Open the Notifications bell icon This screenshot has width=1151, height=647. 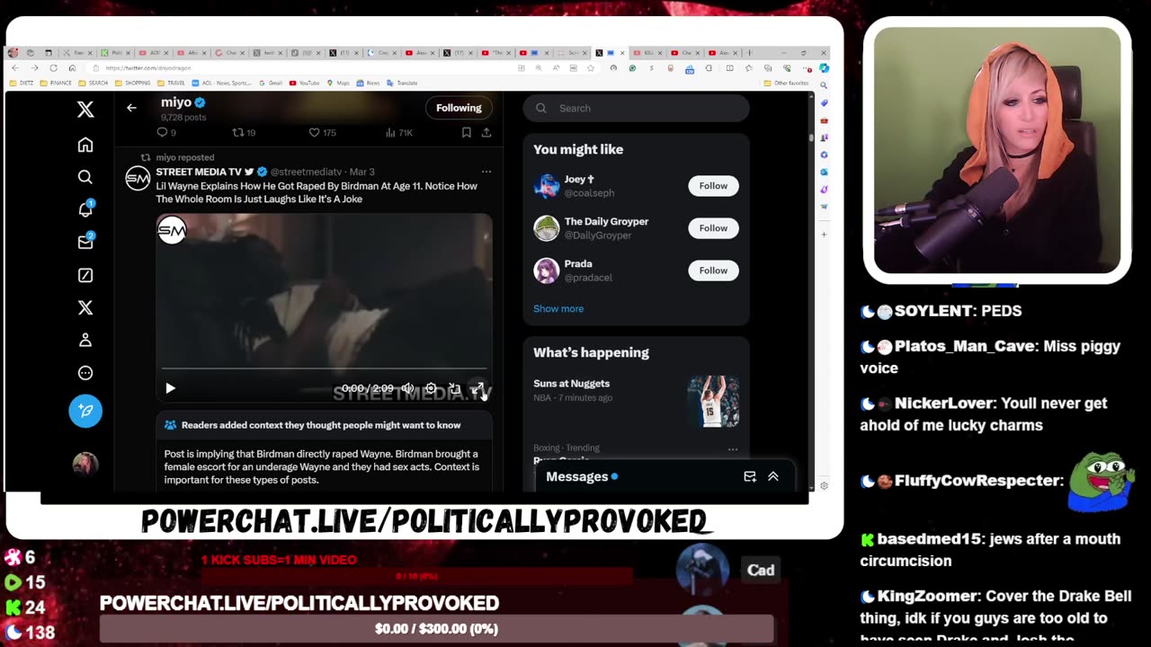[x=85, y=209]
